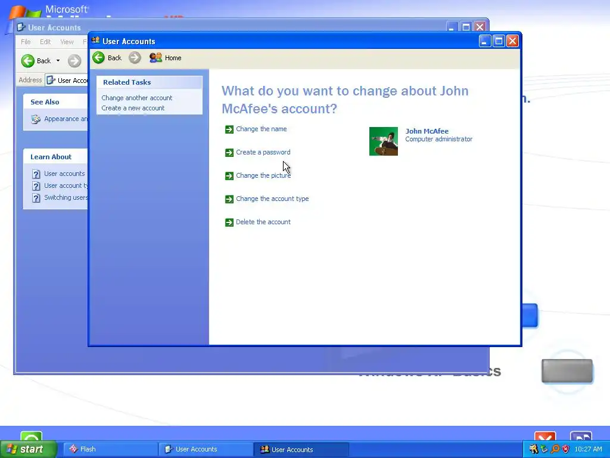The image size is (610, 458).
Task: Click background User Accounts title bar icon
Action: [x=21, y=27]
